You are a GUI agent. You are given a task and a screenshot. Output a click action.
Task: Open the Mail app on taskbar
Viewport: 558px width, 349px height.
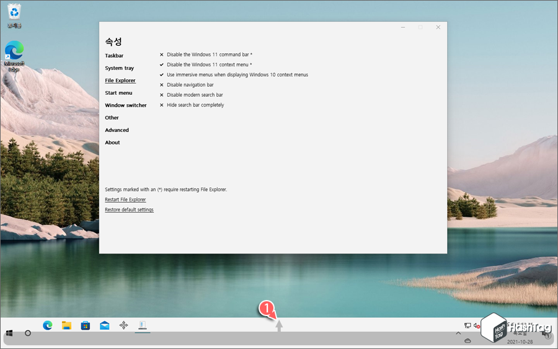click(105, 325)
